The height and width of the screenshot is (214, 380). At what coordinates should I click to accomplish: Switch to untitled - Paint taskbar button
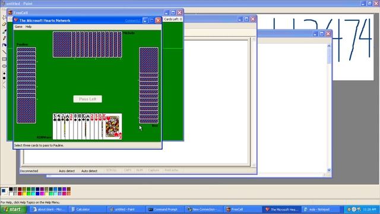126,209
